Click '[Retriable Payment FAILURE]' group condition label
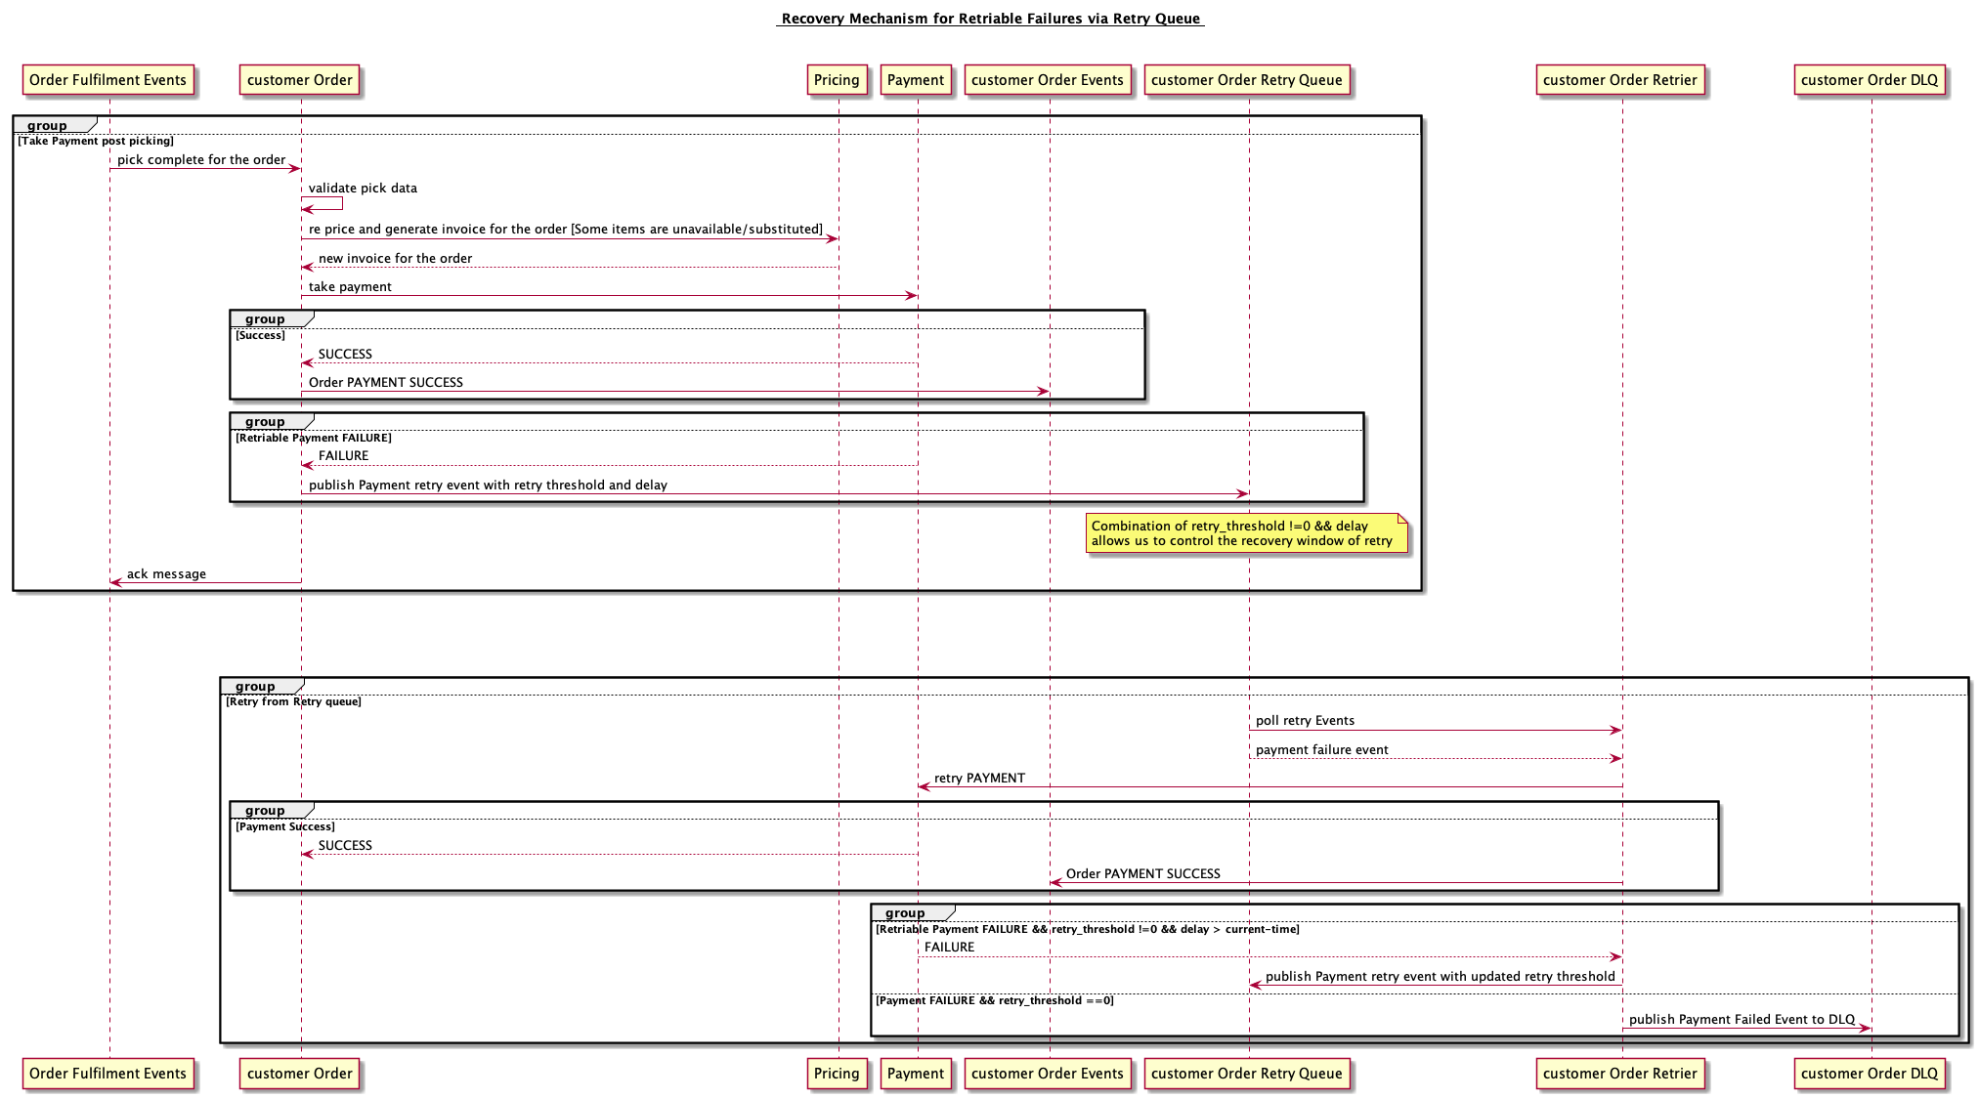 tap(313, 439)
